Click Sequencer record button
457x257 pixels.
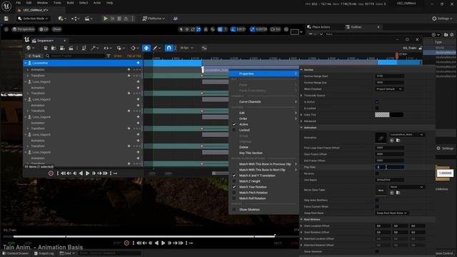51,173
